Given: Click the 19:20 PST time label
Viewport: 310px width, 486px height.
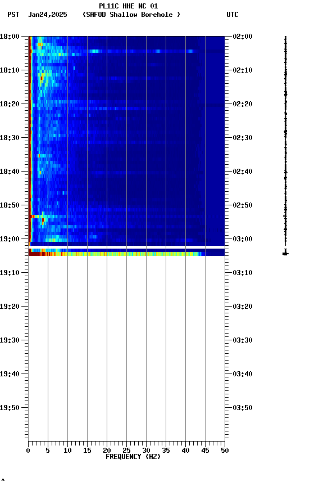Looking at the screenshot, I should 10,307.
